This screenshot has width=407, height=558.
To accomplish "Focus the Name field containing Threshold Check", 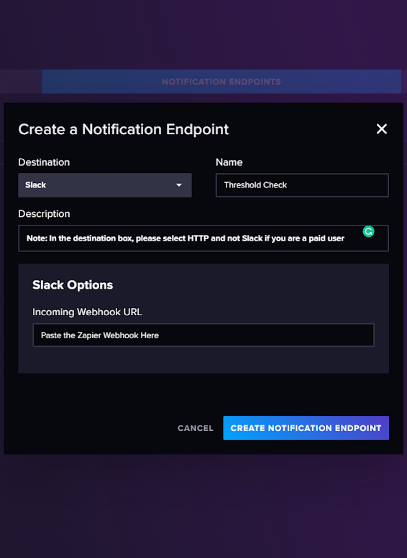I will tap(302, 185).
